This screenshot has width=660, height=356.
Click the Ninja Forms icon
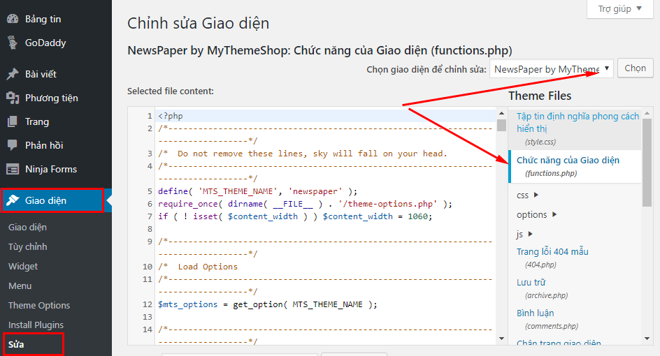point(13,170)
